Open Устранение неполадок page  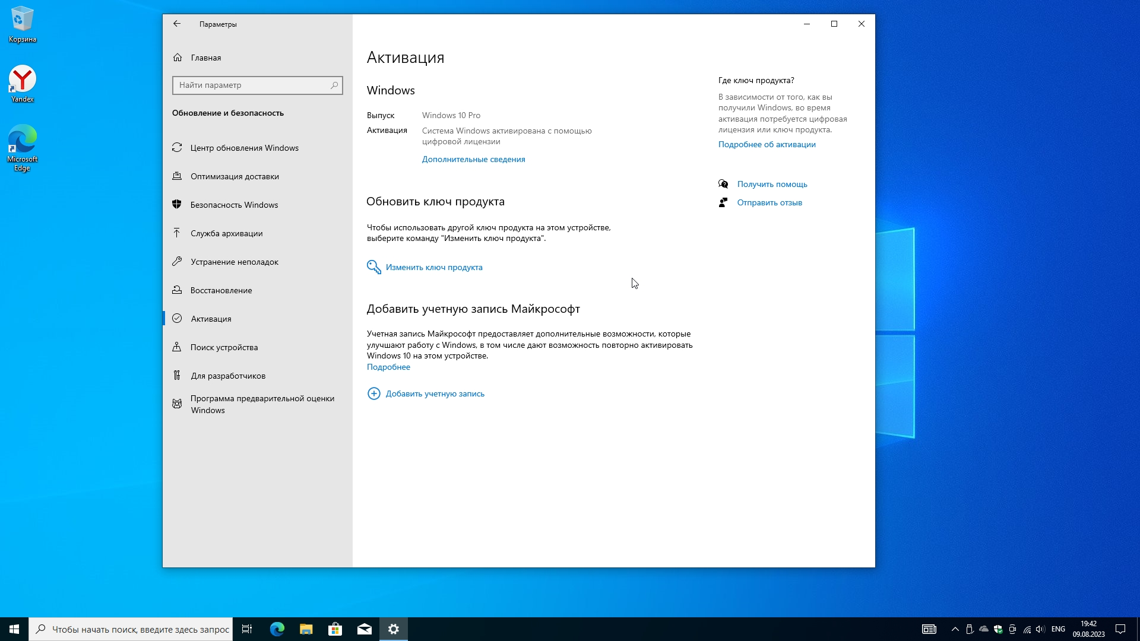click(234, 262)
